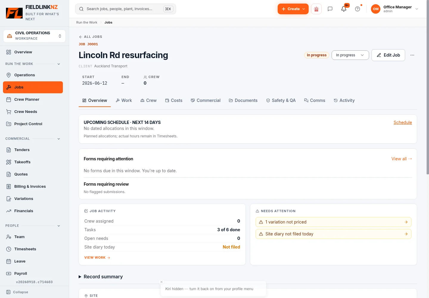Switch to the Safety & QA tab
429x298 pixels.
click(x=281, y=100)
